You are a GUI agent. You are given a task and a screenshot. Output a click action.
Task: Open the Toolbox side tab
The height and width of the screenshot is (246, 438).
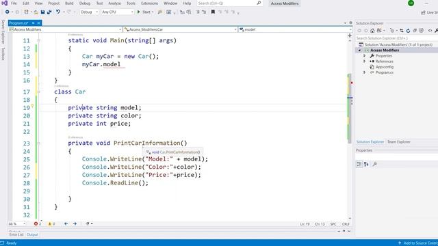(x=3, y=53)
